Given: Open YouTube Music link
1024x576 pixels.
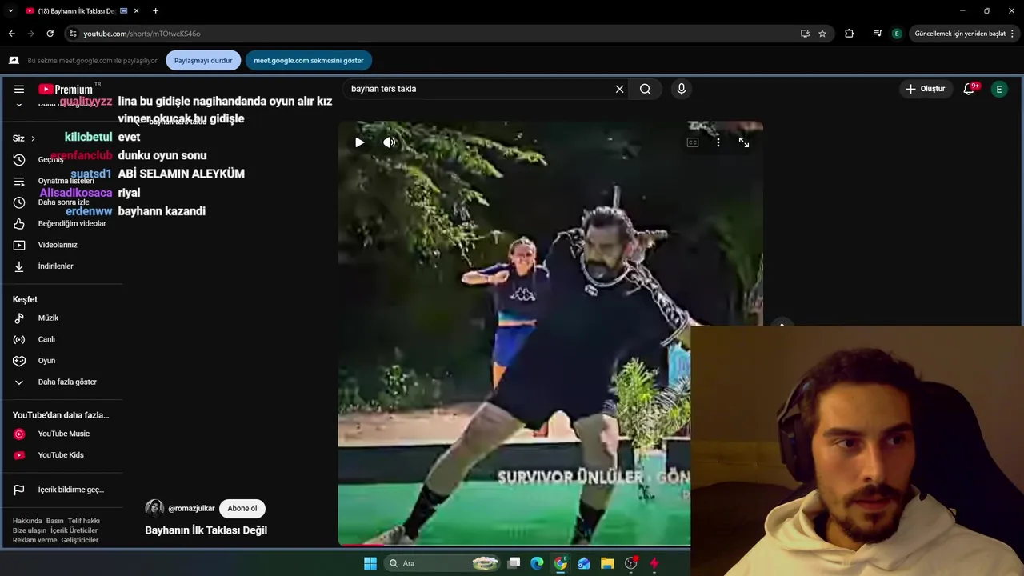Looking at the screenshot, I should point(63,434).
